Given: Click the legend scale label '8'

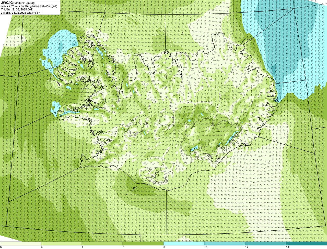Looking at the screenshot, I should pyautogui.click(x=164, y=247).
